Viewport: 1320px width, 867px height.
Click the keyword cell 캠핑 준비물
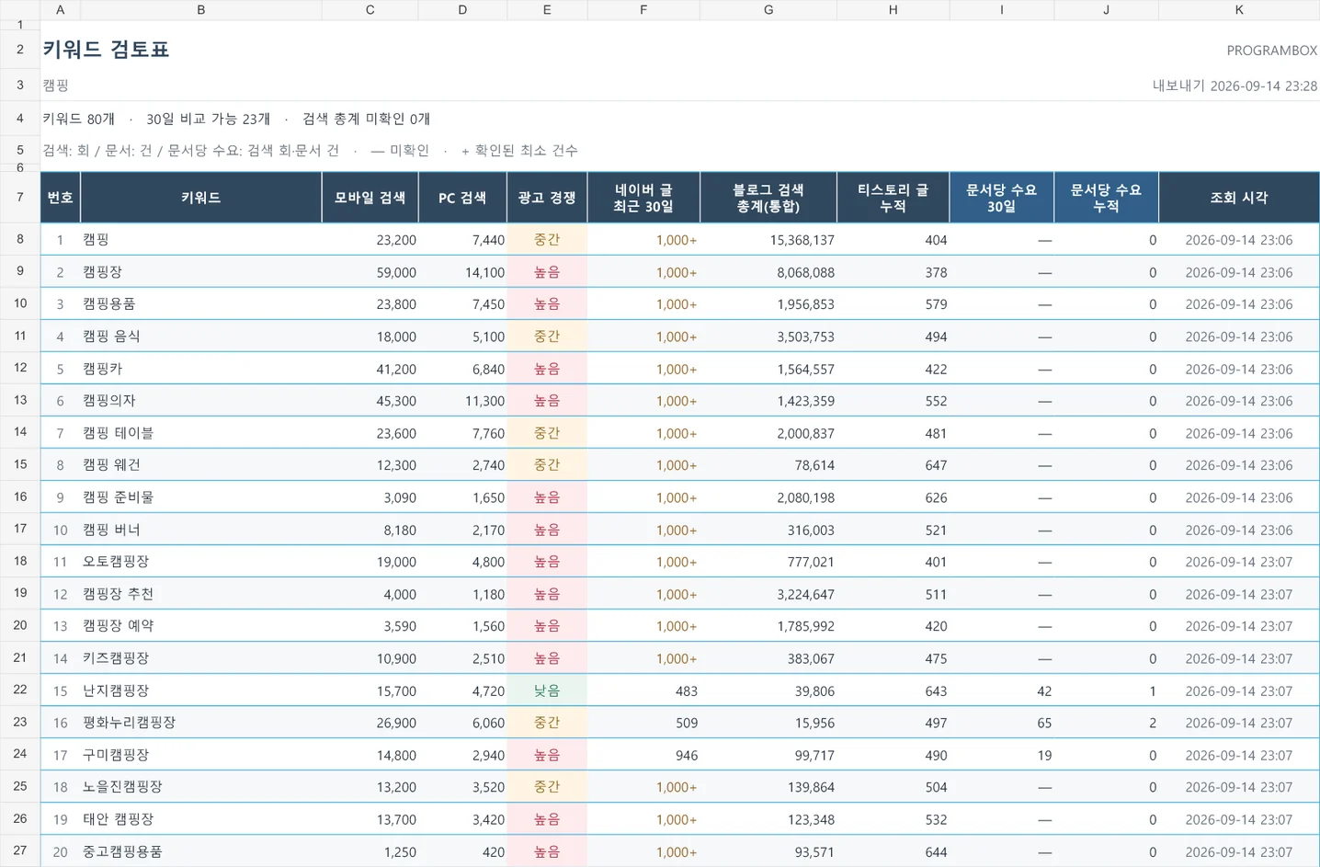coord(201,497)
